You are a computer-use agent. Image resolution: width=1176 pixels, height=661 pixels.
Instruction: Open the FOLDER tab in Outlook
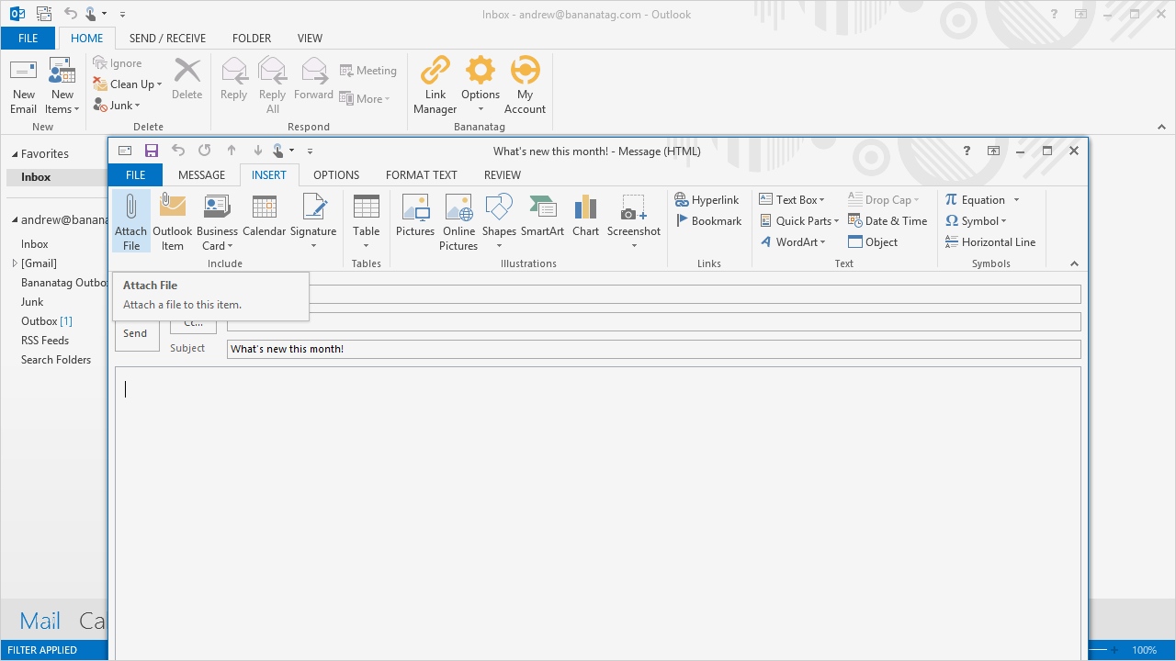252,39
